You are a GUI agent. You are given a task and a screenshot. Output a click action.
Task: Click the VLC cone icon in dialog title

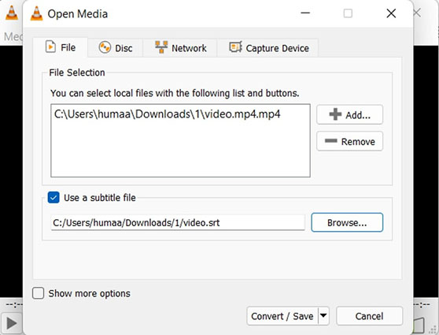click(x=37, y=13)
